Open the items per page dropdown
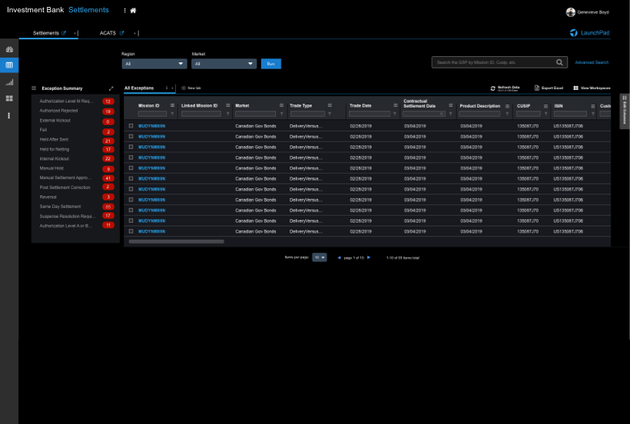The height and width of the screenshot is (424, 630). coord(320,257)
